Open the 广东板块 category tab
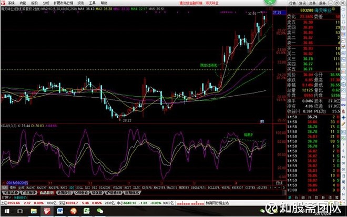Screen dimensions: 347x217 click(29, 193)
